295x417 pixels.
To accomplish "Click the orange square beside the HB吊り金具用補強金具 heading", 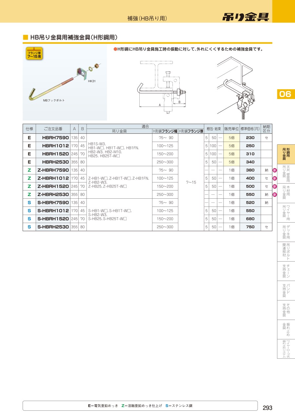I will tap(25, 37).
